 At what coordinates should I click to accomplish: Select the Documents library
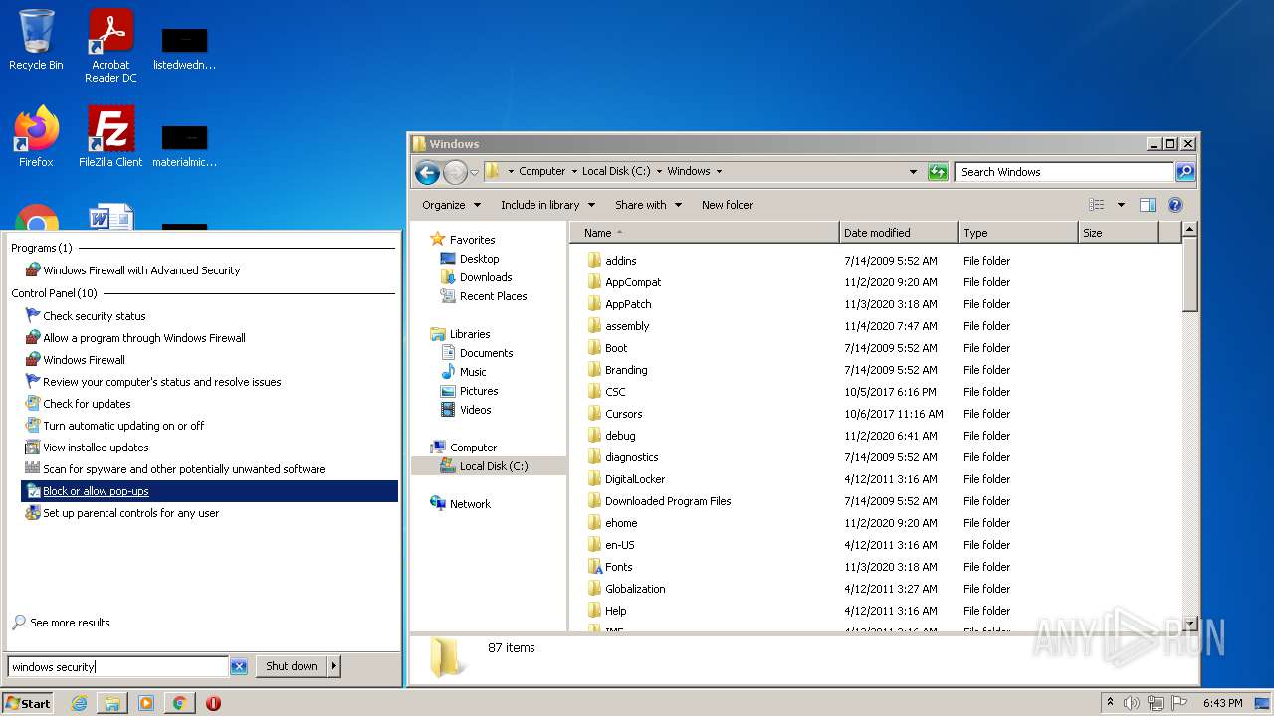click(486, 353)
